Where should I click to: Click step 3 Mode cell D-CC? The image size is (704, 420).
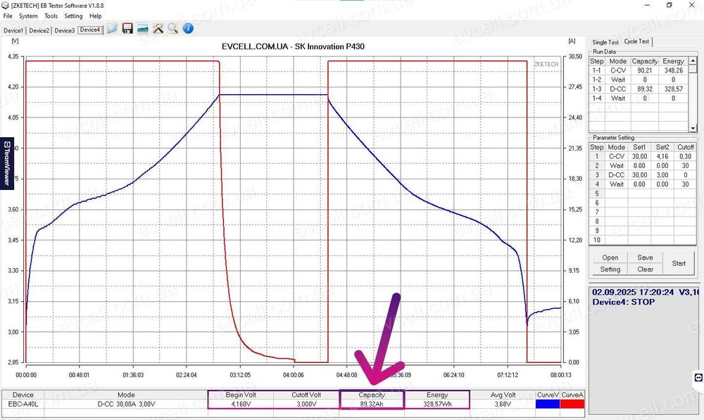[x=617, y=175]
